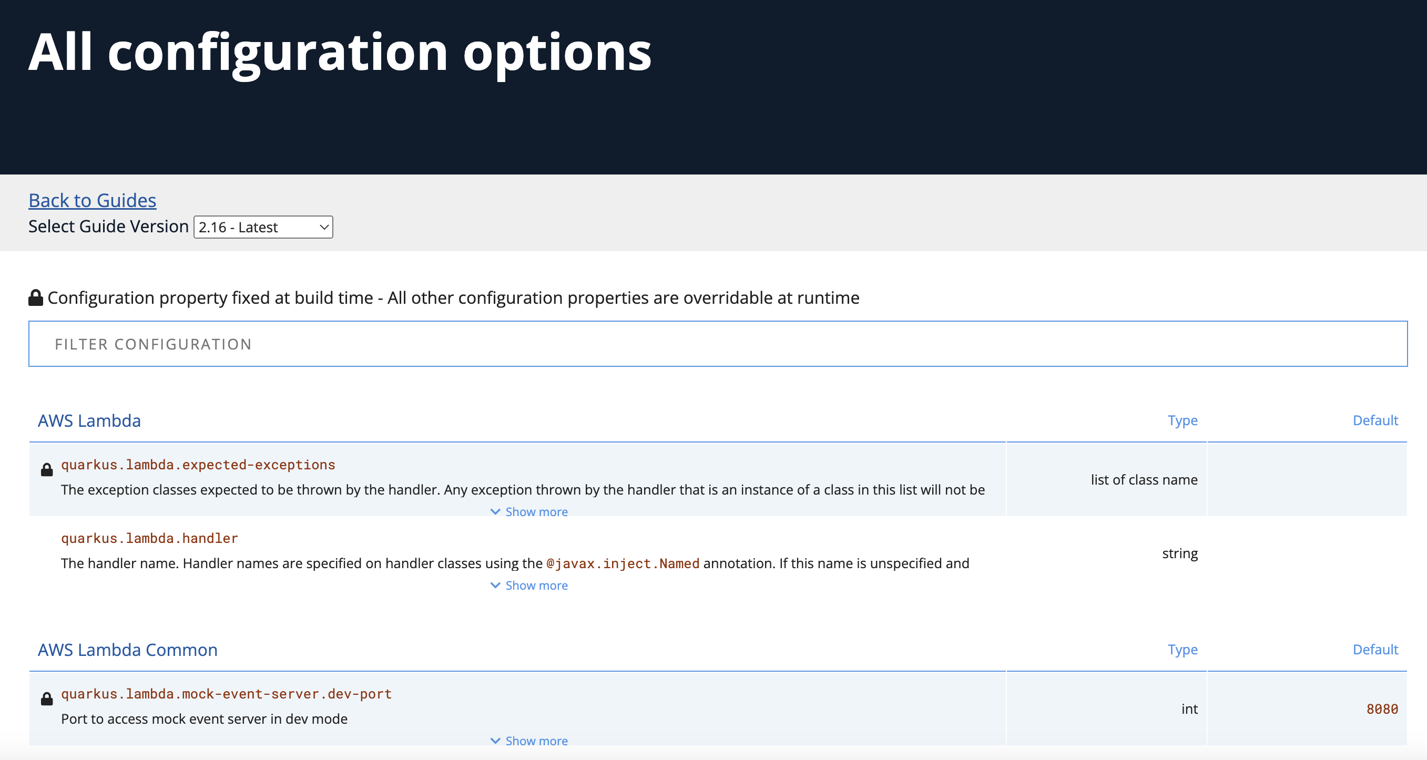The width and height of the screenshot is (1427, 760).
Task: Click the AWS Lambda section heading
Action: coord(89,420)
